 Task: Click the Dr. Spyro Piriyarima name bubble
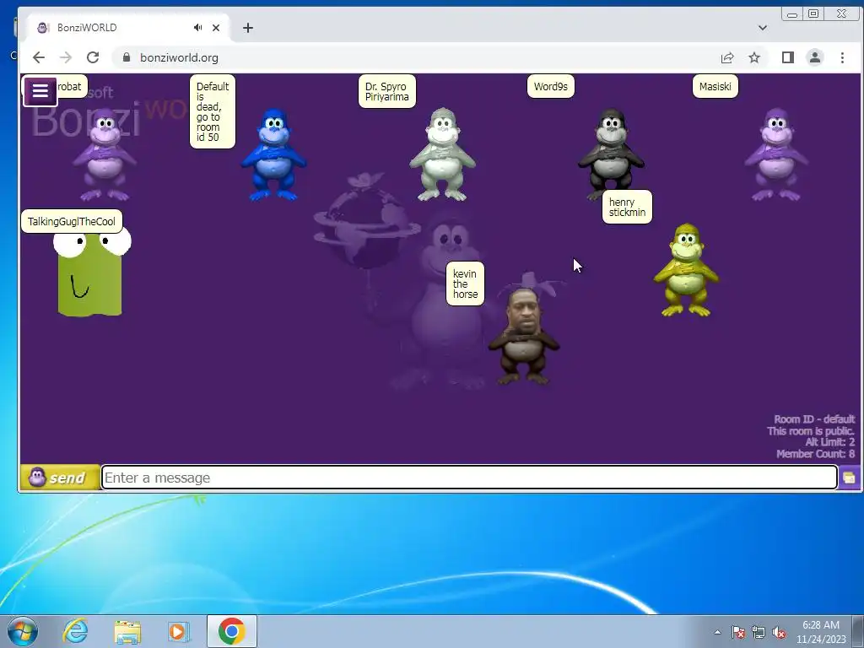[386, 91]
